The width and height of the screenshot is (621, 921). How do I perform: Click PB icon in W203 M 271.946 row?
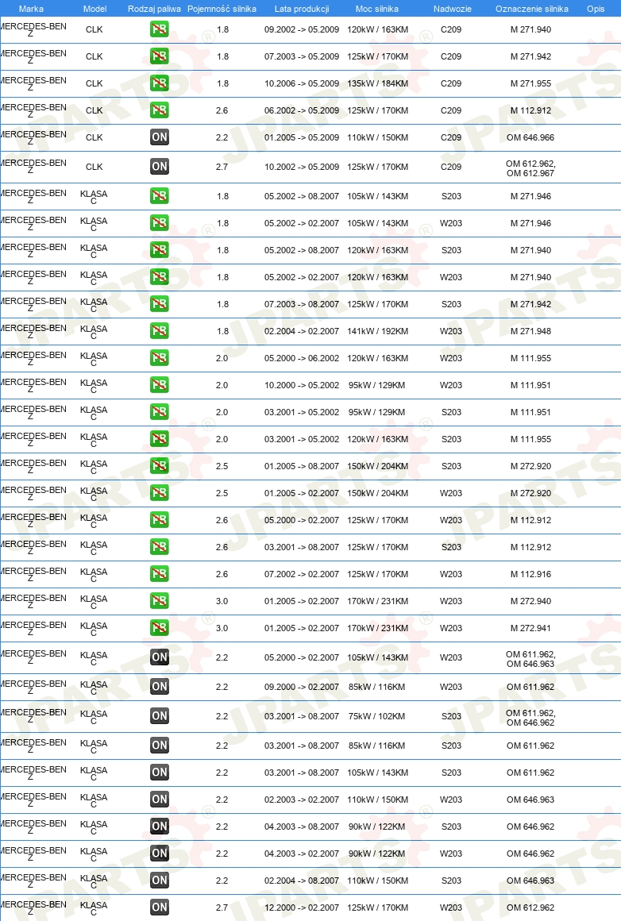coord(159,223)
